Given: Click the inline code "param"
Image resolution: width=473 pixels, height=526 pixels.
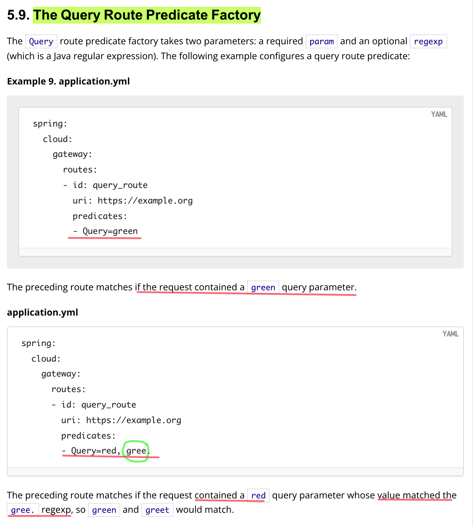Looking at the screenshot, I should click(322, 41).
